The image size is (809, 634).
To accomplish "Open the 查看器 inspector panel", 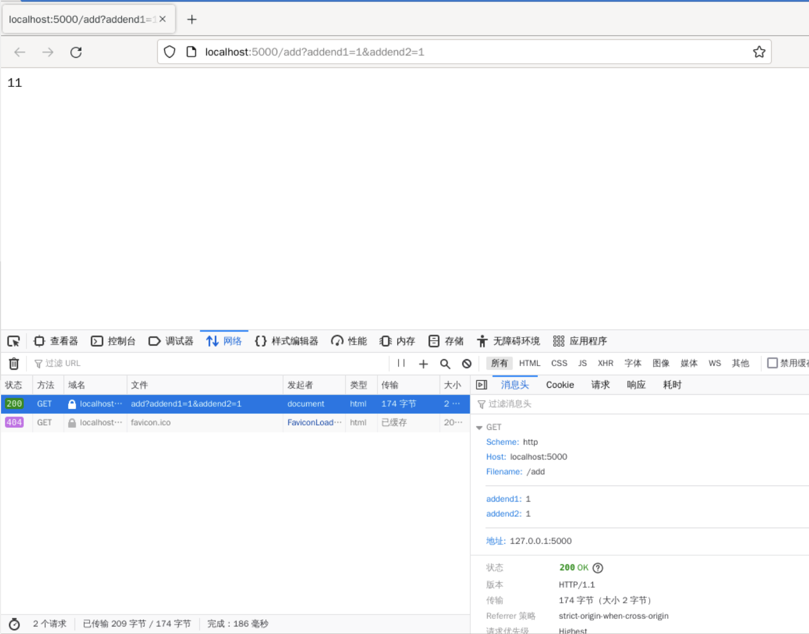I will click(56, 341).
